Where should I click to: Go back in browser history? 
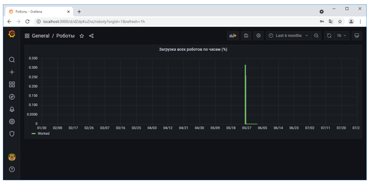9,22
